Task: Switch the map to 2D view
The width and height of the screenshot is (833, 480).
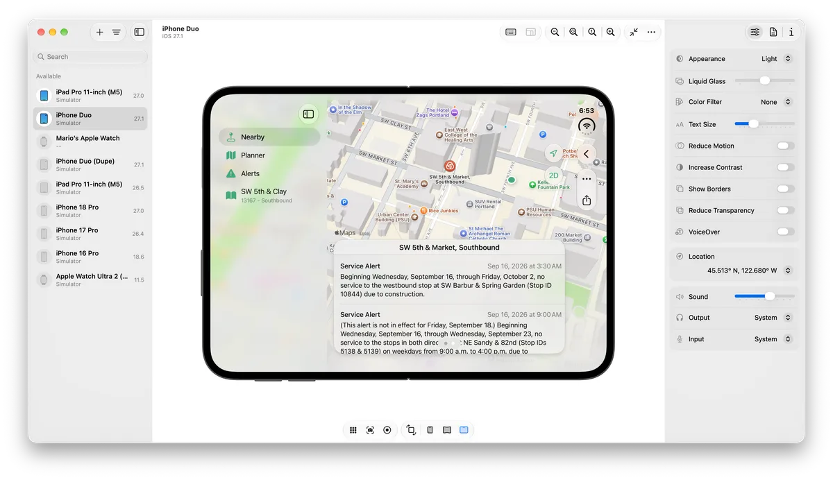Action: click(553, 175)
